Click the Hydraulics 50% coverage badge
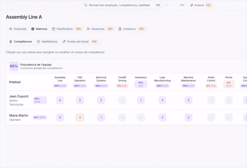This screenshot has height=168, width=247. click(x=141, y=84)
